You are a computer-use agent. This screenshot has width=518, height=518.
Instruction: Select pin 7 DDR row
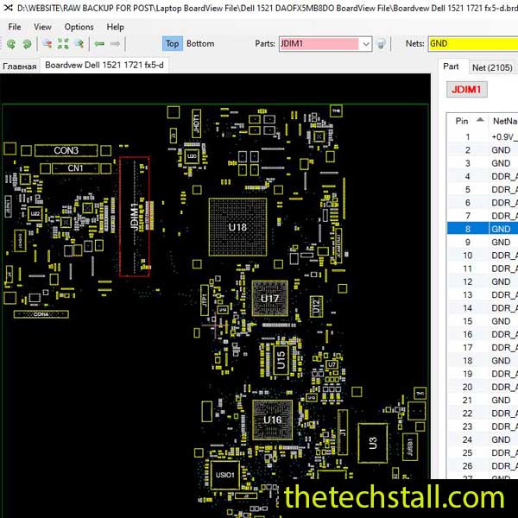[x=483, y=216]
